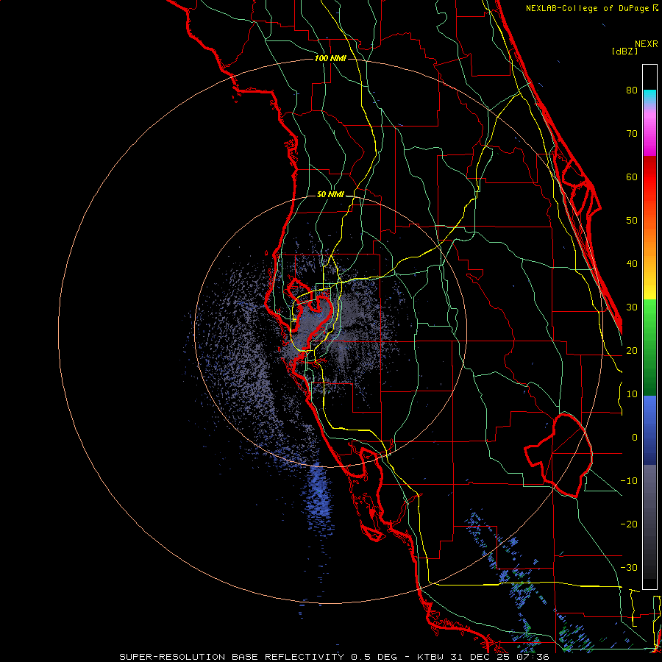Image resolution: width=662 pixels, height=662 pixels.
Task: Click the -20 dBZ scale value
Action: tap(629, 524)
